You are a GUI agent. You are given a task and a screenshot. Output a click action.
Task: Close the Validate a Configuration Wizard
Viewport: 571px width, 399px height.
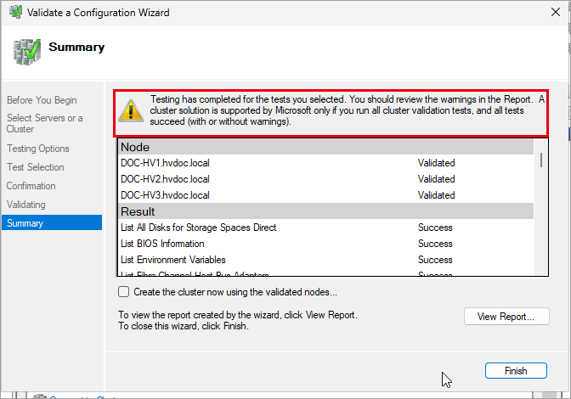pos(556,12)
